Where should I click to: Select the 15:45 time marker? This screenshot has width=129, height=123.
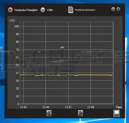[23, 107]
